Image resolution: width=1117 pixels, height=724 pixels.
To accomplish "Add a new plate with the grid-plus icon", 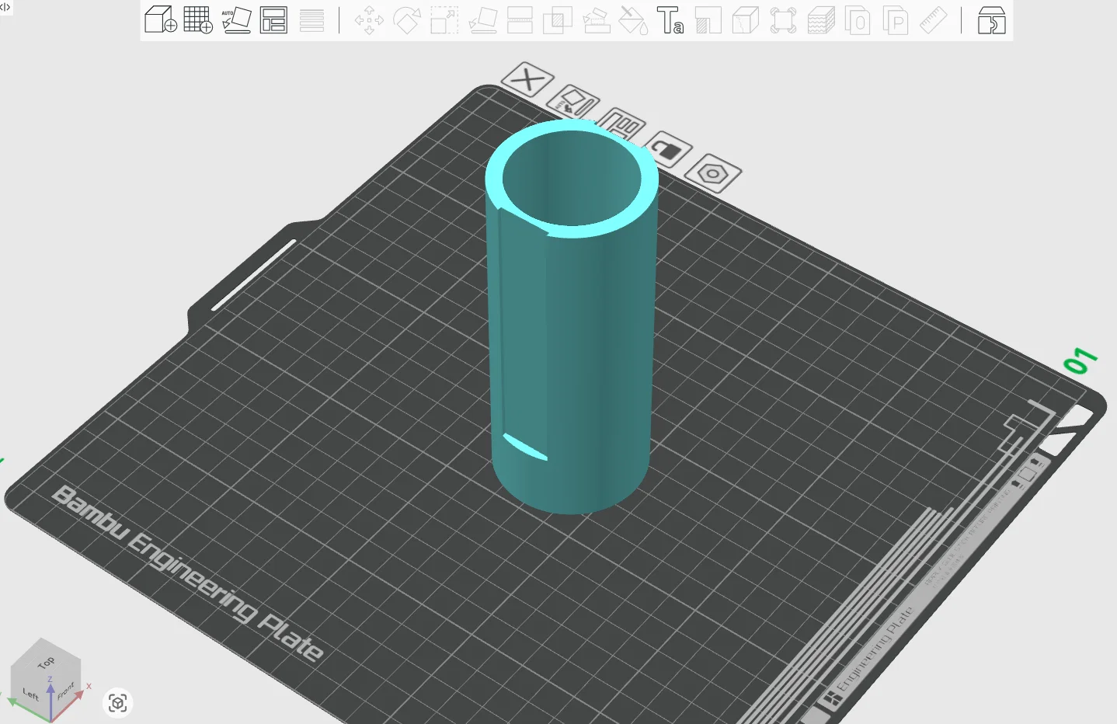I will (x=198, y=19).
